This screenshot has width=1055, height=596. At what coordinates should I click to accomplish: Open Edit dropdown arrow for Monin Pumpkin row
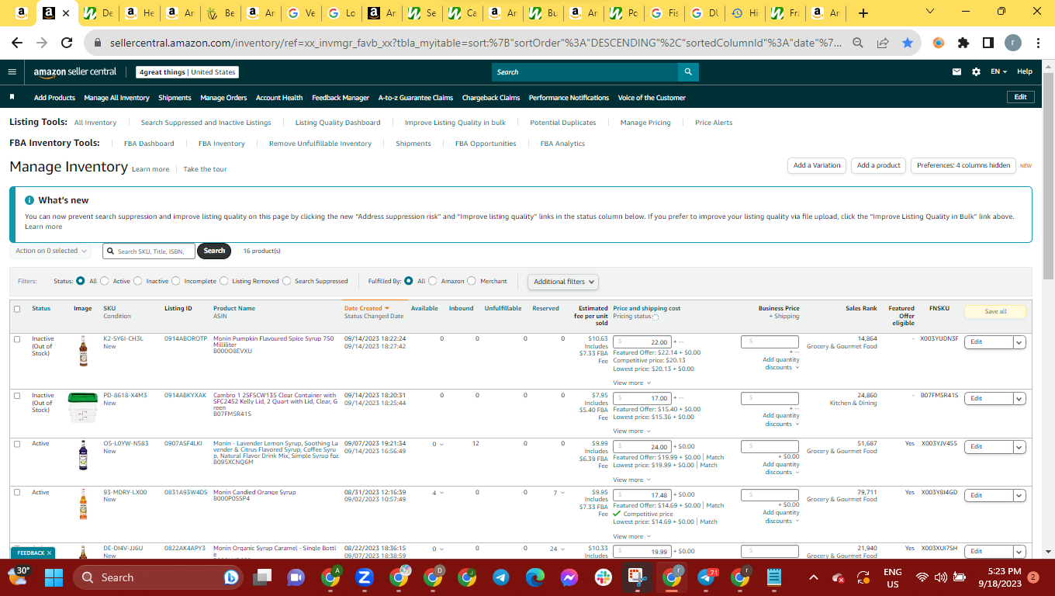click(x=1019, y=342)
